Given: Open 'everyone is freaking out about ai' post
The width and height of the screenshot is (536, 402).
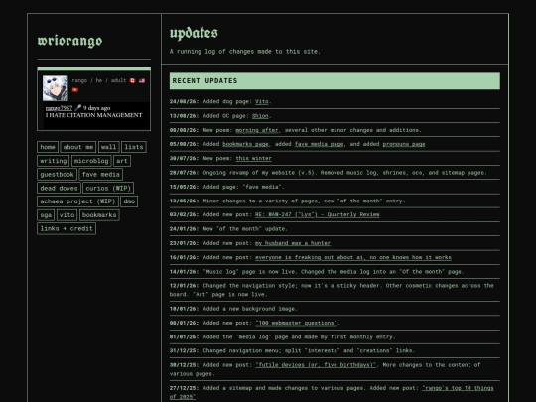Looking at the screenshot, I should 353,257.
